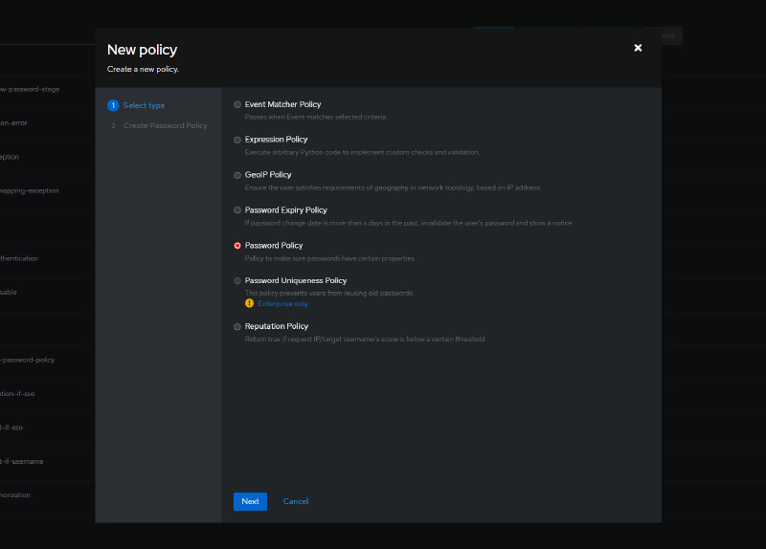
Task: Cancel the new policy wizard
Action: pos(296,501)
